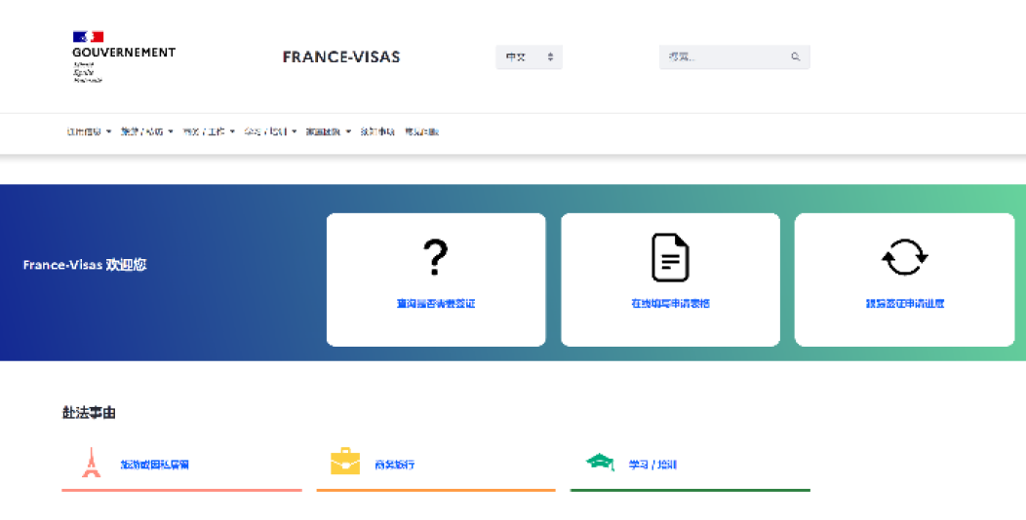Open the 中文 language selector
The image size is (1026, 520).
click(529, 56)
